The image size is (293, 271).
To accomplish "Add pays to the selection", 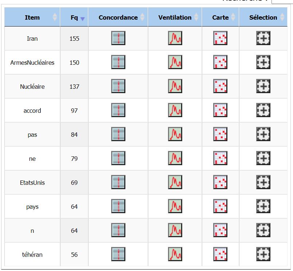I will (x=263, y=206).
